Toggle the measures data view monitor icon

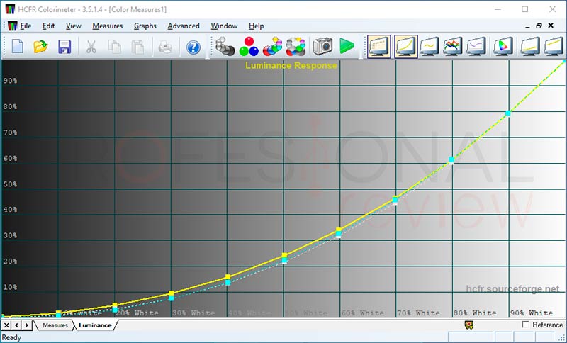click(x=379, y=46)
